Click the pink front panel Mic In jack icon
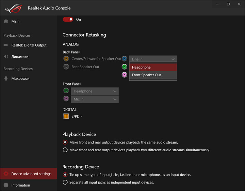Viewport: 245px width, 191px height. [66, 99]
